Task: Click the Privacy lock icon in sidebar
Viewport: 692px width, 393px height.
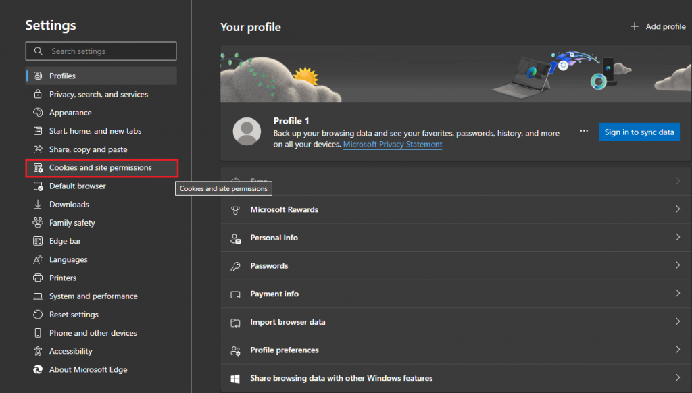Action: [x=38, y=94]
